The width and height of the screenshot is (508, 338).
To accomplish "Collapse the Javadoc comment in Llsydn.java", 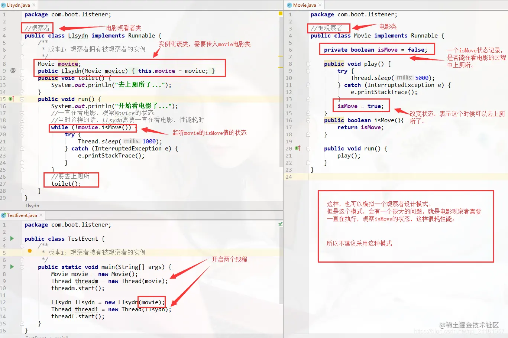I will [x=22, y=43].
